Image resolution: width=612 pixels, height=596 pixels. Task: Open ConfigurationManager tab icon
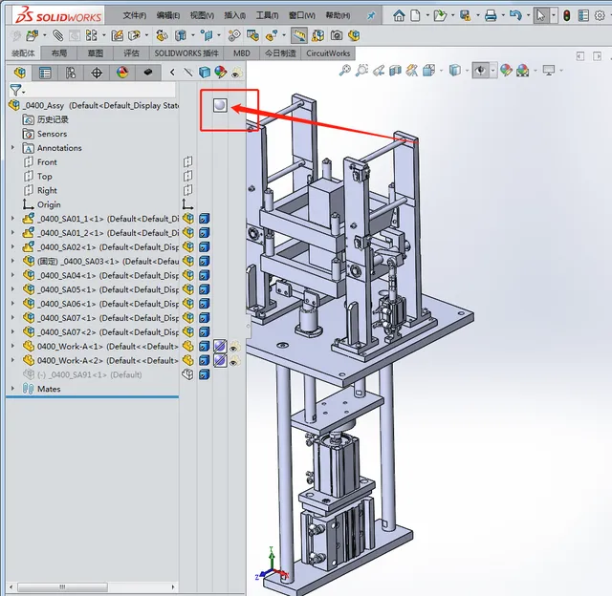tap(71, 73)
